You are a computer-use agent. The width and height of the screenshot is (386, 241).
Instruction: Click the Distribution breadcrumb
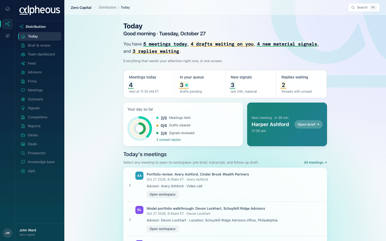click(x=107, y=7)
